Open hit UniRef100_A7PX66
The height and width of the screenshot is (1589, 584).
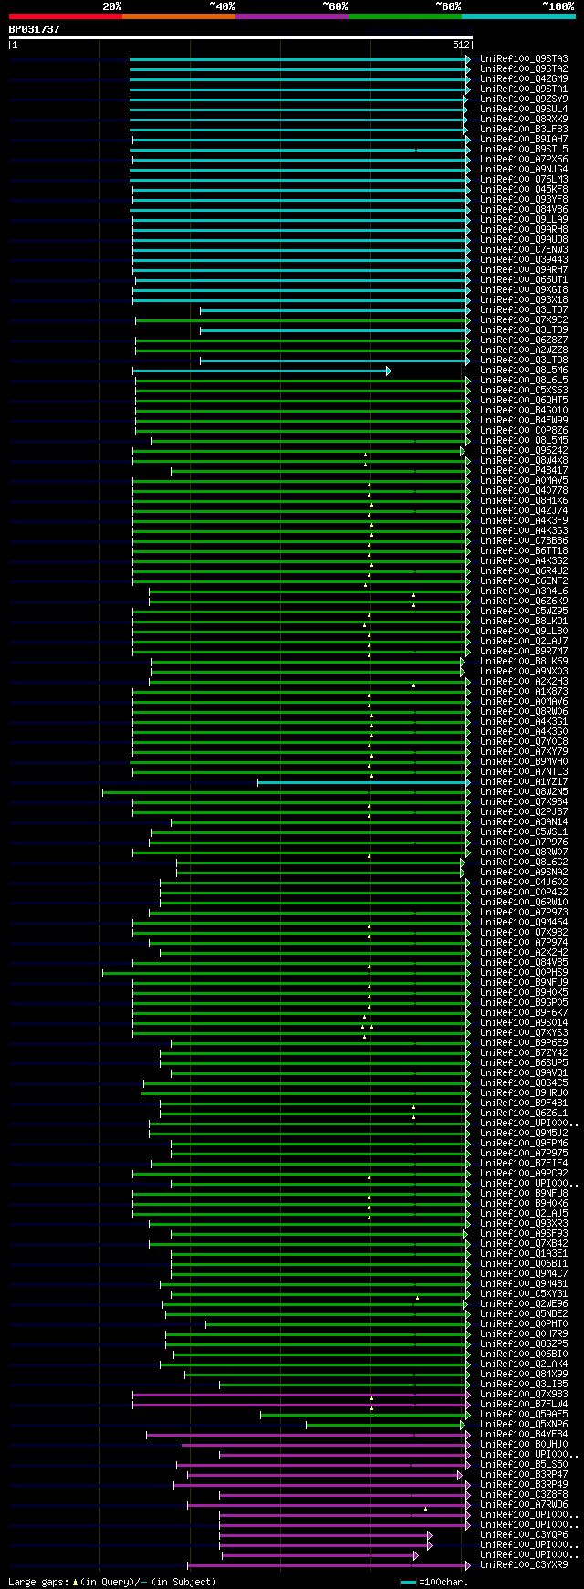pyautogui.click(x=524, y=160)
